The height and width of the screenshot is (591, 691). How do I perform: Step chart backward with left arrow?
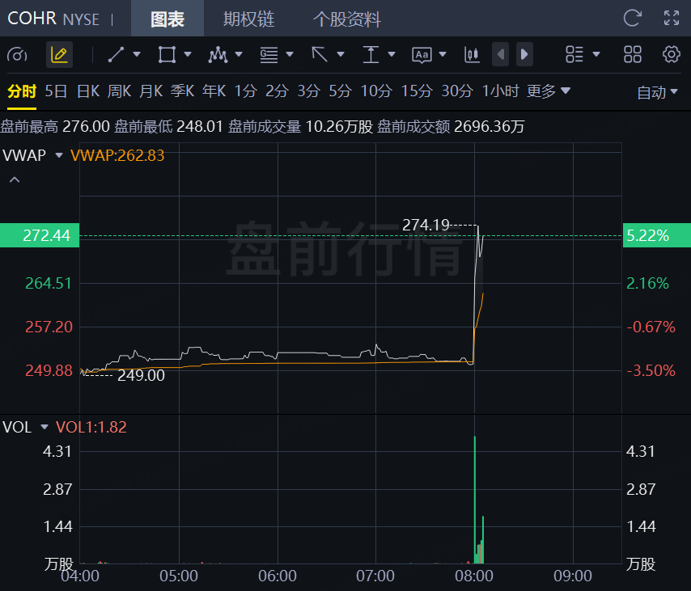(500, 55)
